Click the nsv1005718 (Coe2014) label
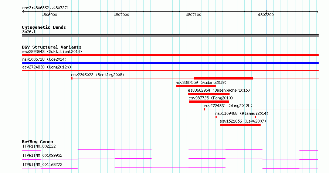Viewport: 329px width, 173px height. (44, 59)
